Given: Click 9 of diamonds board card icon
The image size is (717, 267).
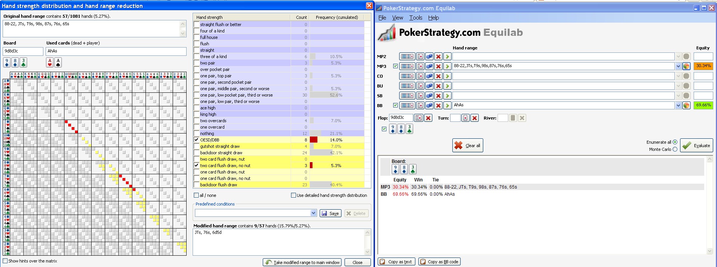Looking at the screenshot, I should point(7,63).
